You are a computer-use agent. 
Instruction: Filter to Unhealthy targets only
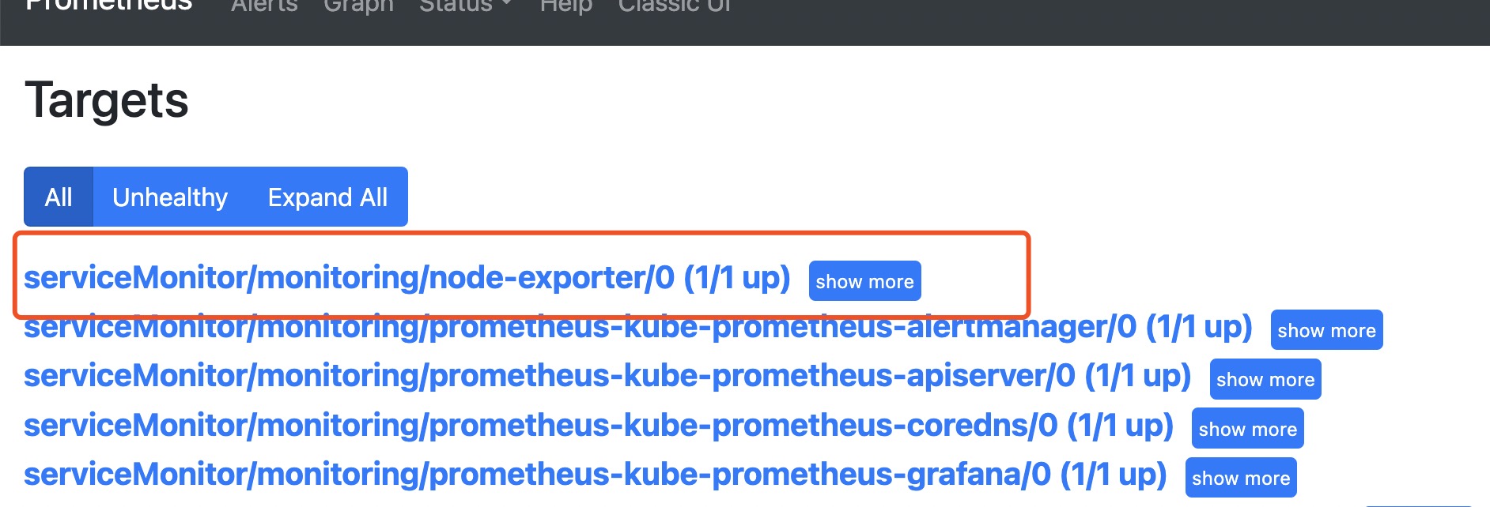point(170,197)
